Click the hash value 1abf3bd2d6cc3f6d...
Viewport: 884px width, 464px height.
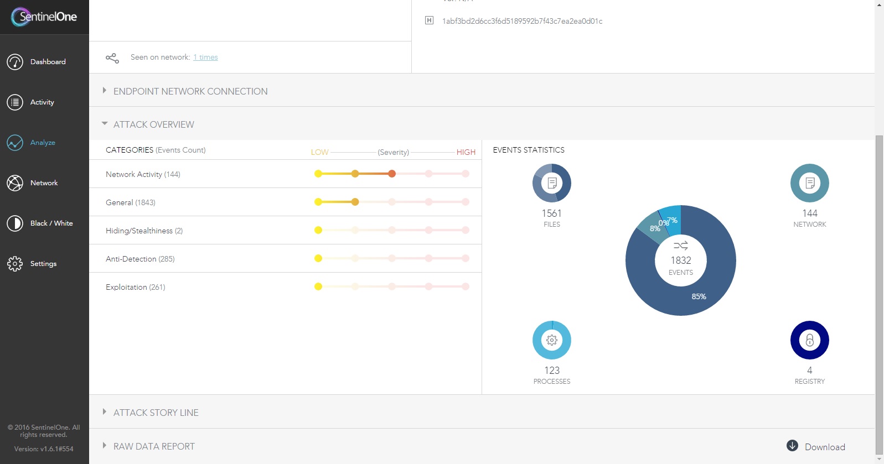tap(522, 21)
